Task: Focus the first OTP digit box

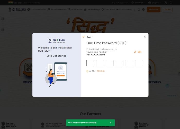Action: click(x=90, y=63)
